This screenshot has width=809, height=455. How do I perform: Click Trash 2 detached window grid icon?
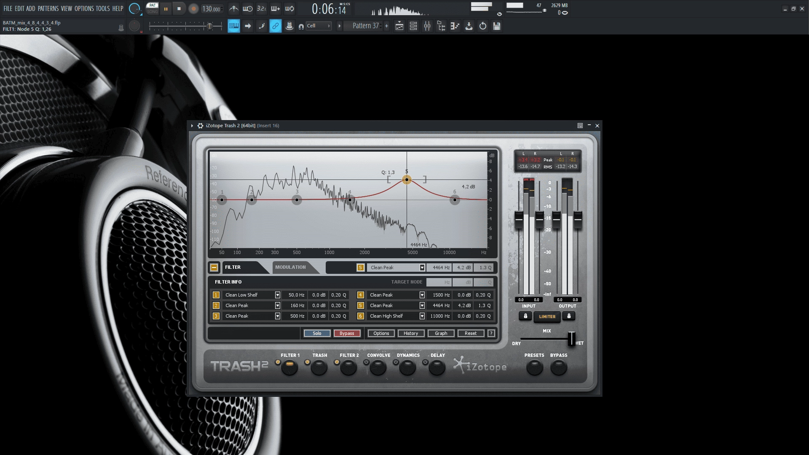(x=580, y=126)
